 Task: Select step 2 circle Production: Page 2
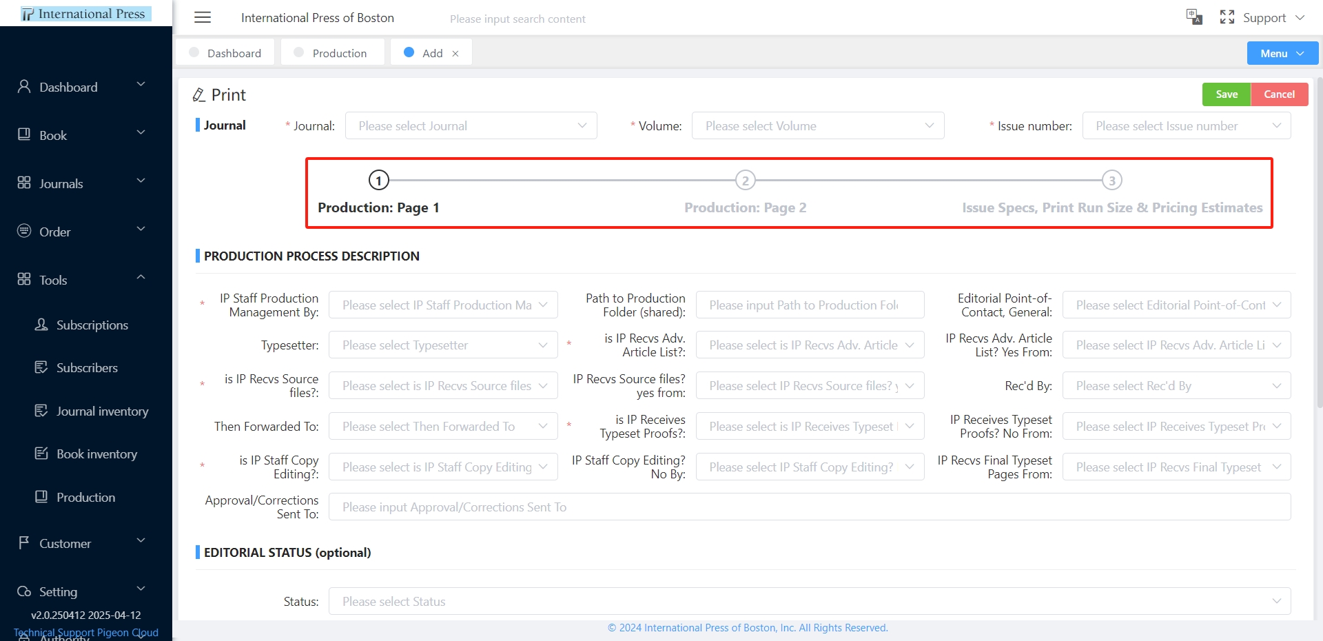coord(745,181)
